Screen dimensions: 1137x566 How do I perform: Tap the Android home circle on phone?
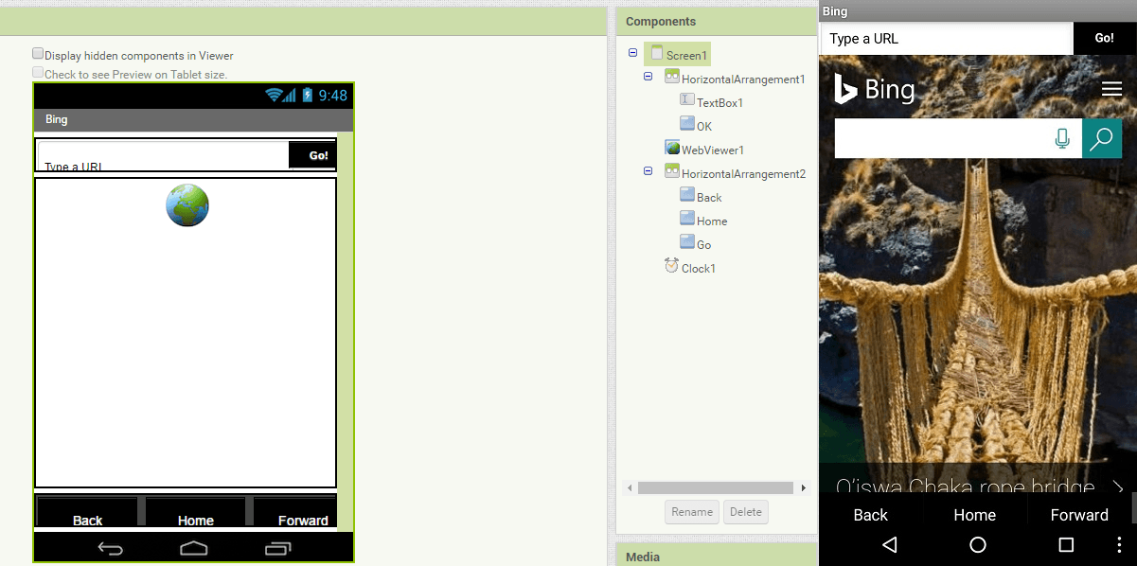click(x=978, y=544)
